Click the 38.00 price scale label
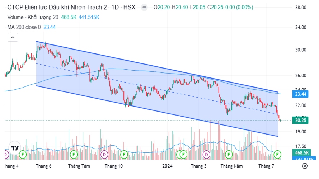This screenshot has width=319, height=179. point(301,8)
